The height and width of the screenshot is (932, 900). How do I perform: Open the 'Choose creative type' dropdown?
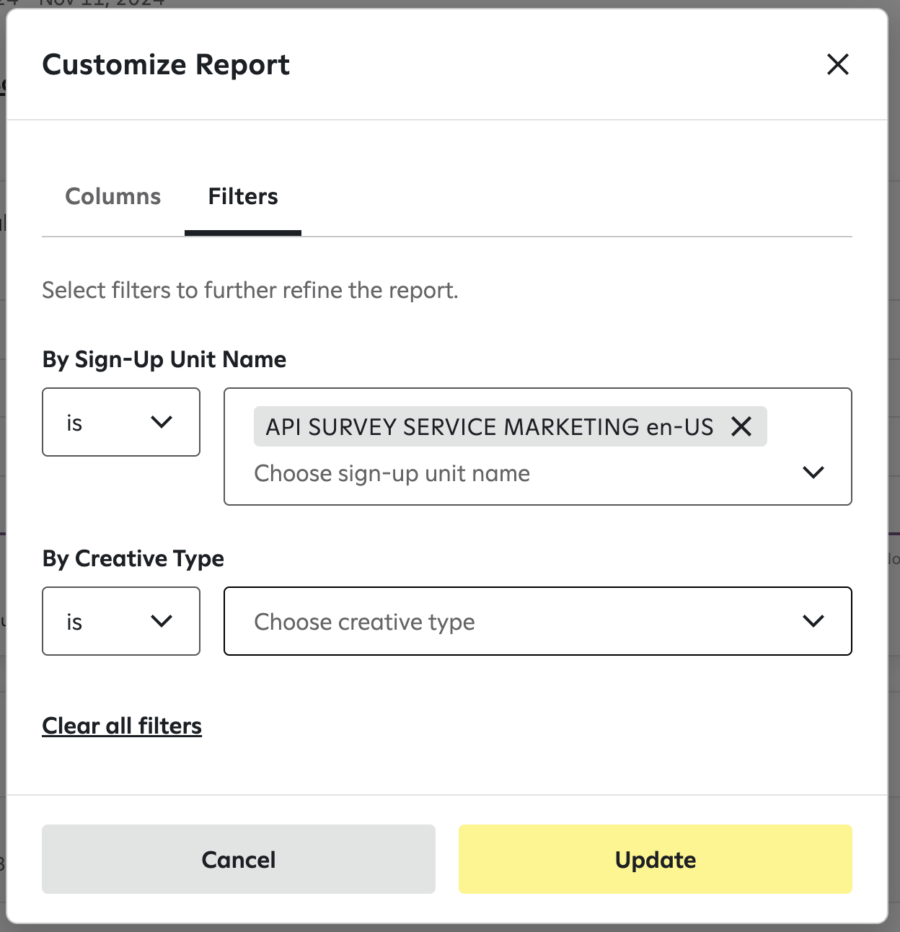(x=505, y=621)
